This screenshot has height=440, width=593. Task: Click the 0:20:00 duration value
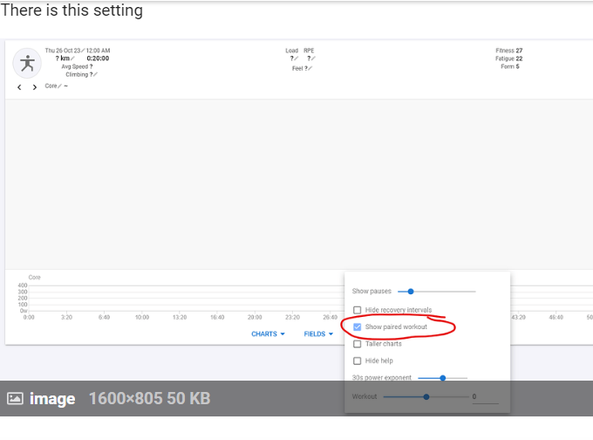pyautogui.click(x=98, y=58)
